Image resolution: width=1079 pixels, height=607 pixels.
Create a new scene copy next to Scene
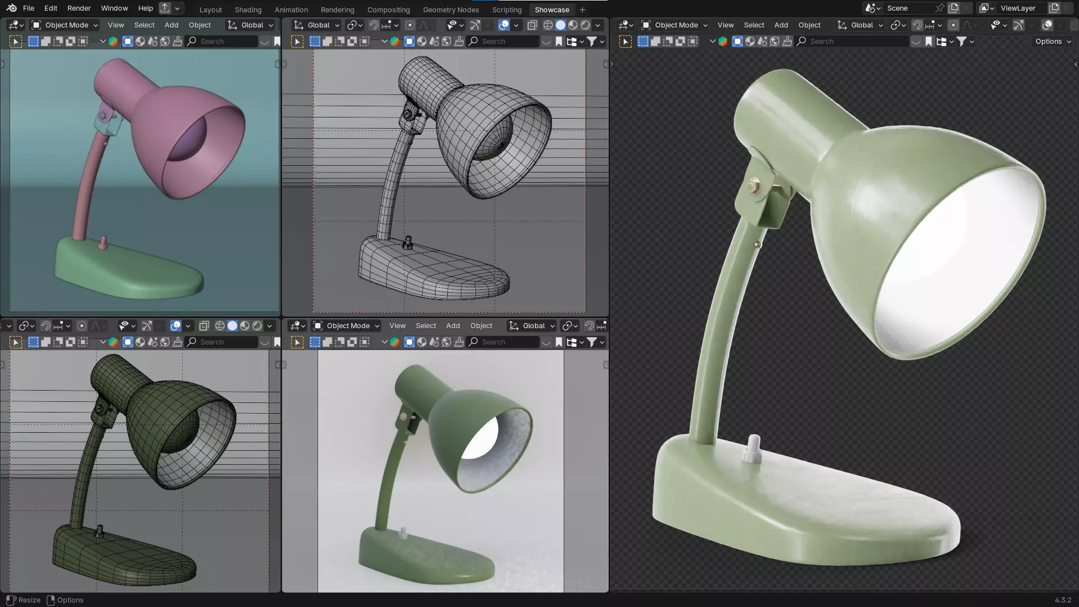click(x=954, y=8)
